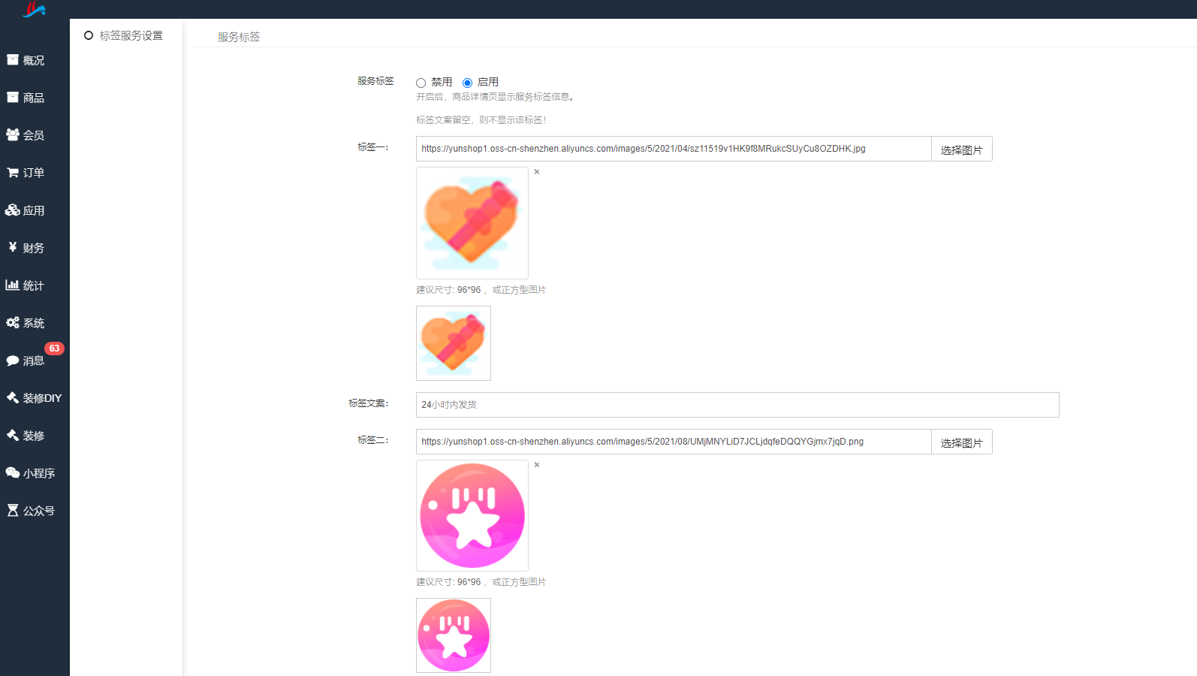Click 选择图片 button for 标签一
Screen dimensions: 1197x676
[x=962, y=149]
